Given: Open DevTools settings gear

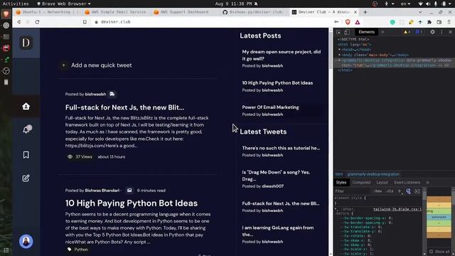Looking at the screenshot, I should 432,32.
